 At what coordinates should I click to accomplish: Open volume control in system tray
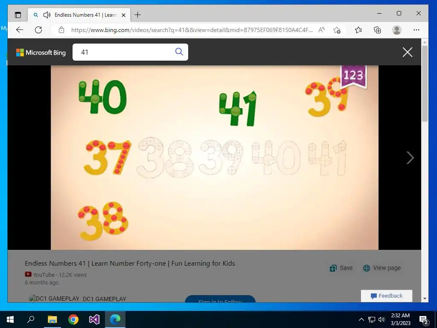[382, 319]
